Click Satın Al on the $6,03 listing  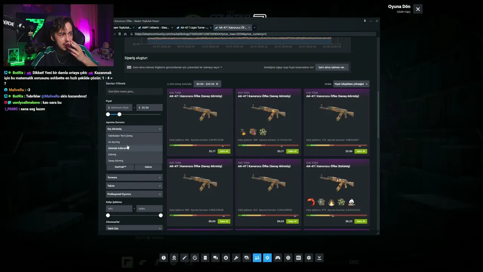click(292, 221)
